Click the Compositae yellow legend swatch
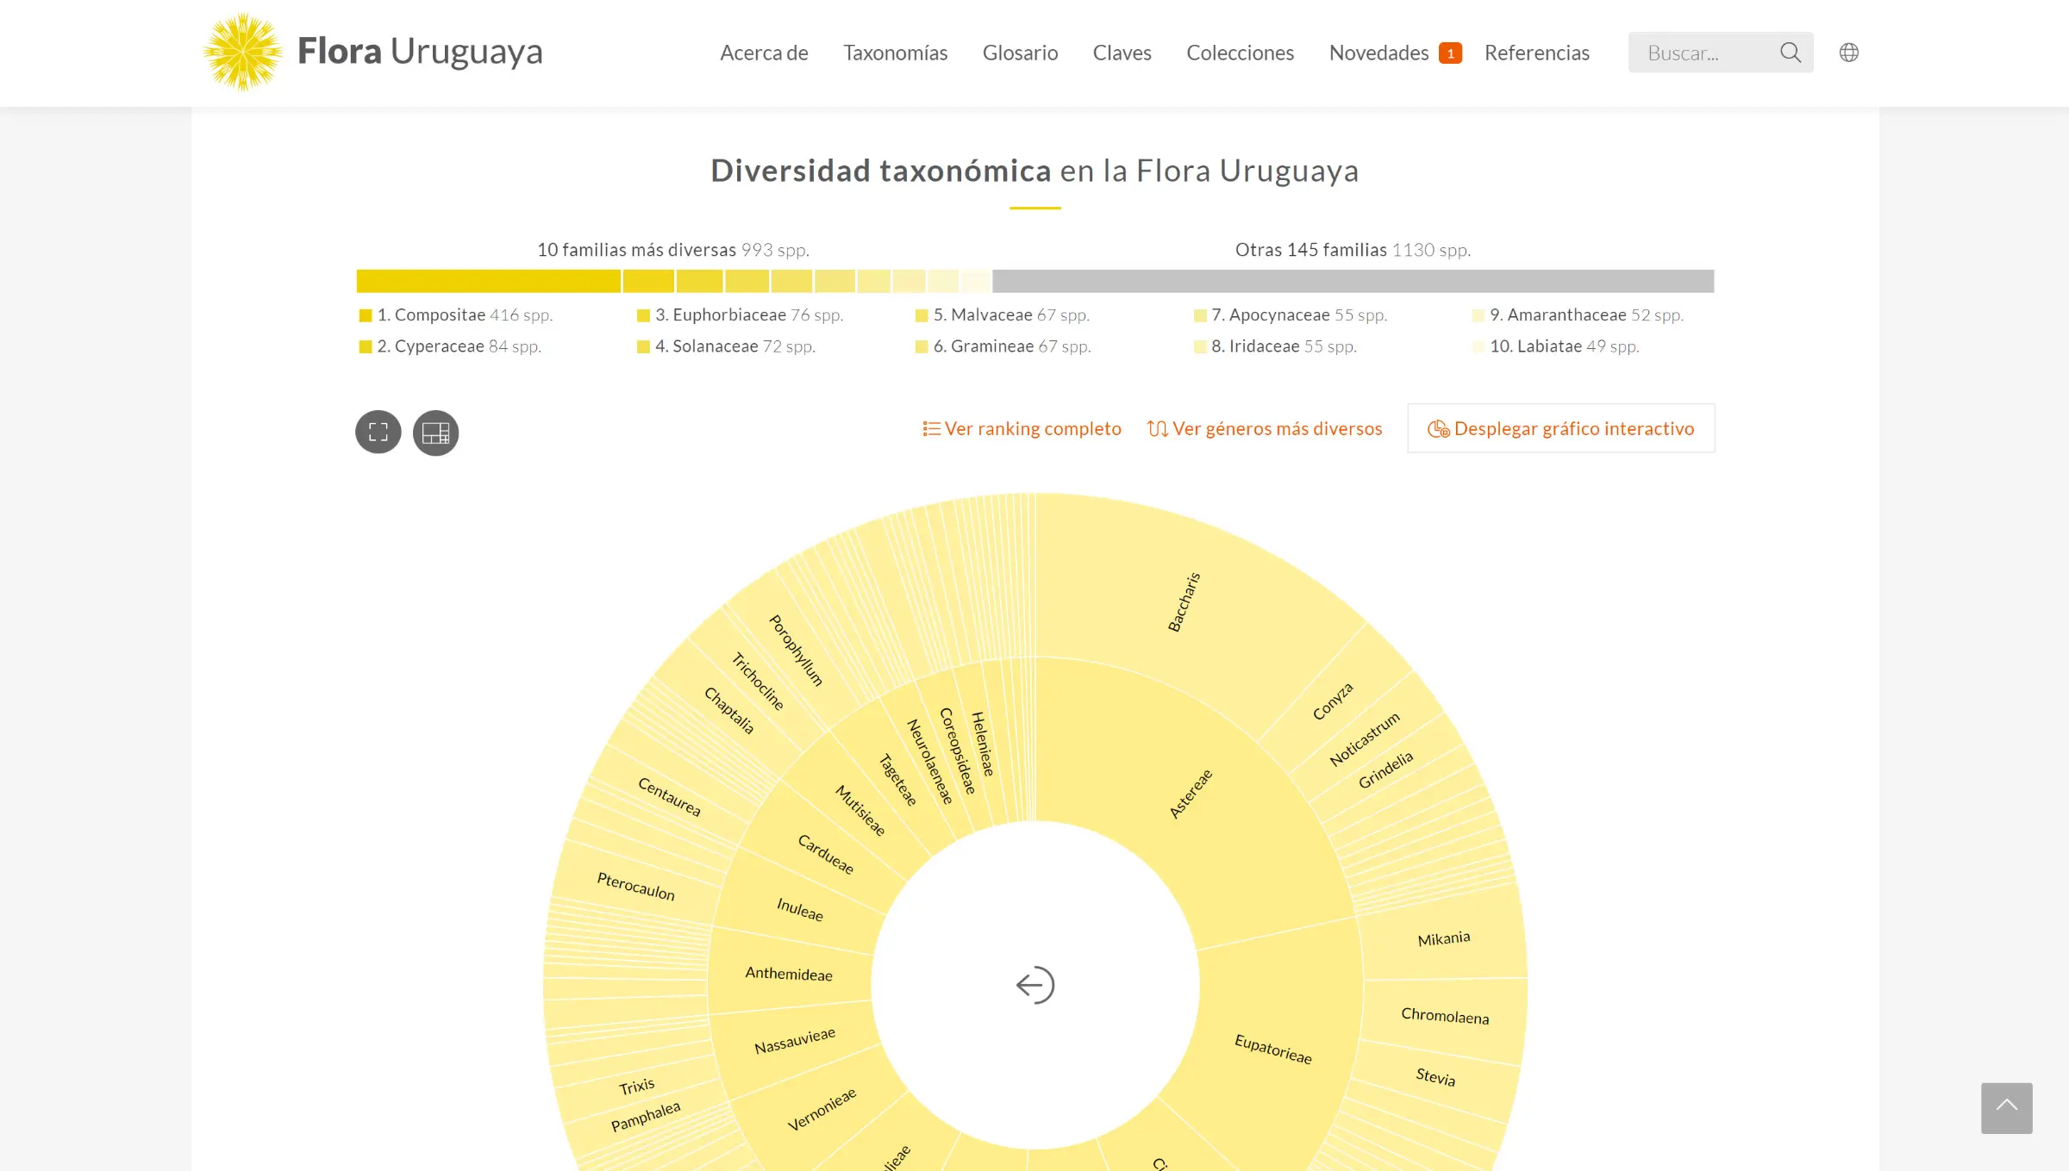Viewport: 2069px width, 1171px height. (x=366, y=315)
